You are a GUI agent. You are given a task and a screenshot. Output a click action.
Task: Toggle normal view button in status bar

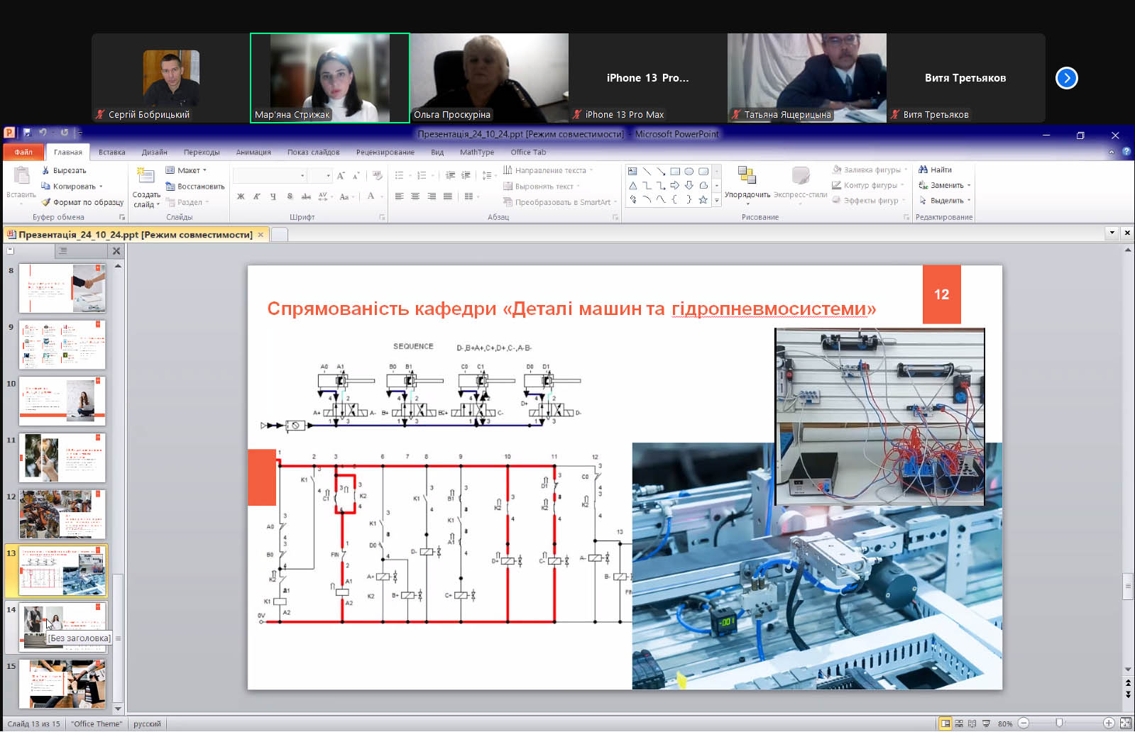click(x=945, y=723)
